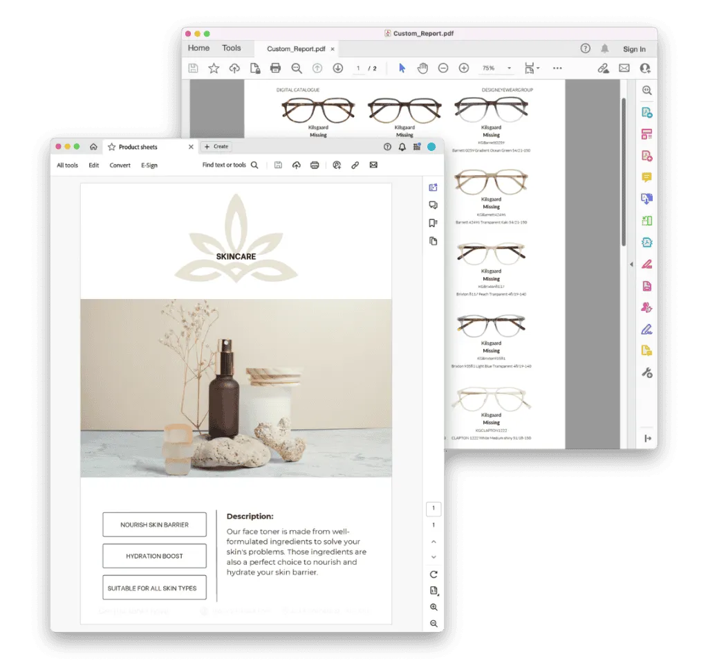
Task: Click the email icon in Product sheets toolbar
Action: pos(373,165)
